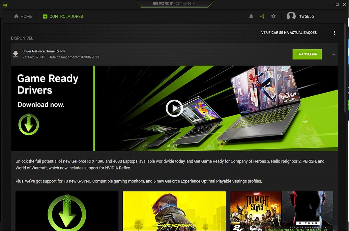Open the three-dot more options menu
Image resolution: width=349 pixels, height=231 pixels.
tap(334, 33)
